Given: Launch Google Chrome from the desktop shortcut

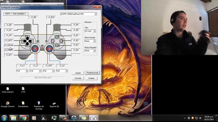Looking at the screenshot, I should [7, 104].
